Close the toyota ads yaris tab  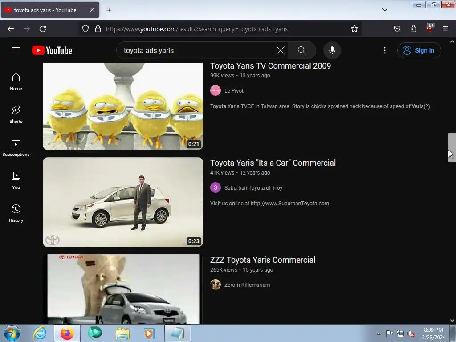[92, 10]
